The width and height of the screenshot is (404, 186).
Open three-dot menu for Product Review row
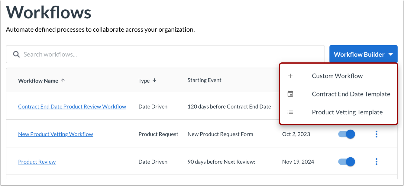(x=376, y=162)
